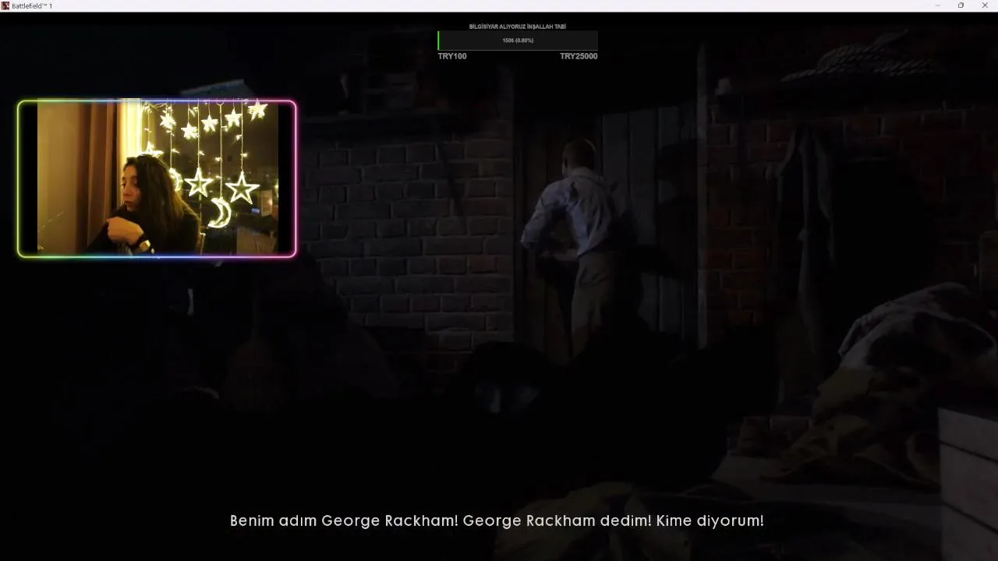Click the streamer webcam overlay
The image size is (998, 561).
(x=157, y=178)
